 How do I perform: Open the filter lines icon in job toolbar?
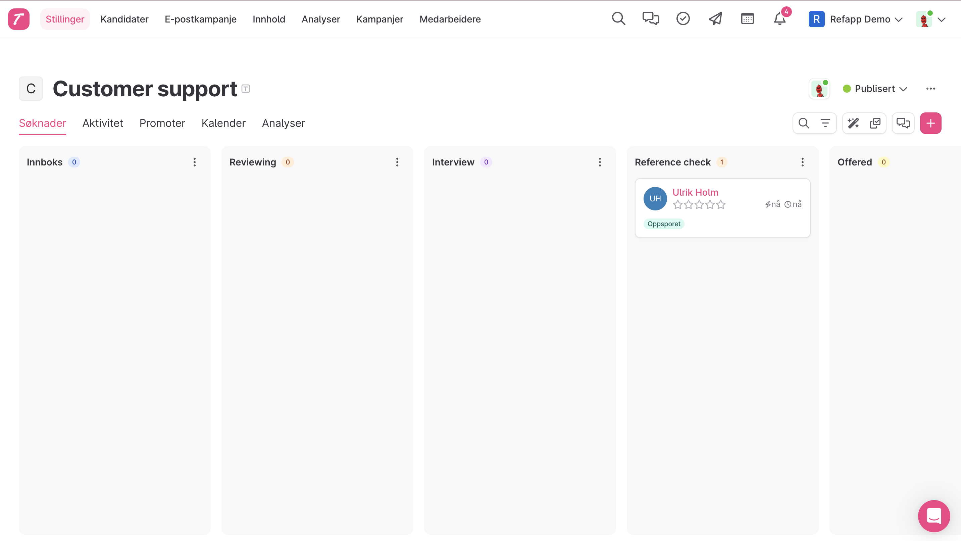click(x=825, y=123)
